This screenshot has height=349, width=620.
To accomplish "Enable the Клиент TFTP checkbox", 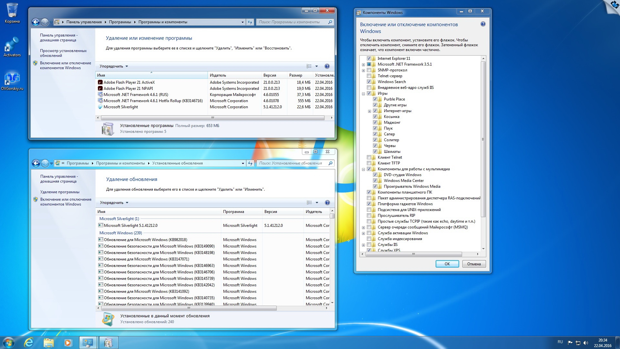I will (x=369, y=163).
